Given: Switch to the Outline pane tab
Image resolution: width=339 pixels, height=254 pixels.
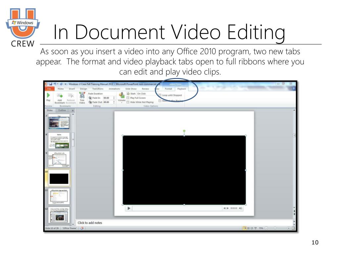Looking at the screenshot, I should coord(62,110).
